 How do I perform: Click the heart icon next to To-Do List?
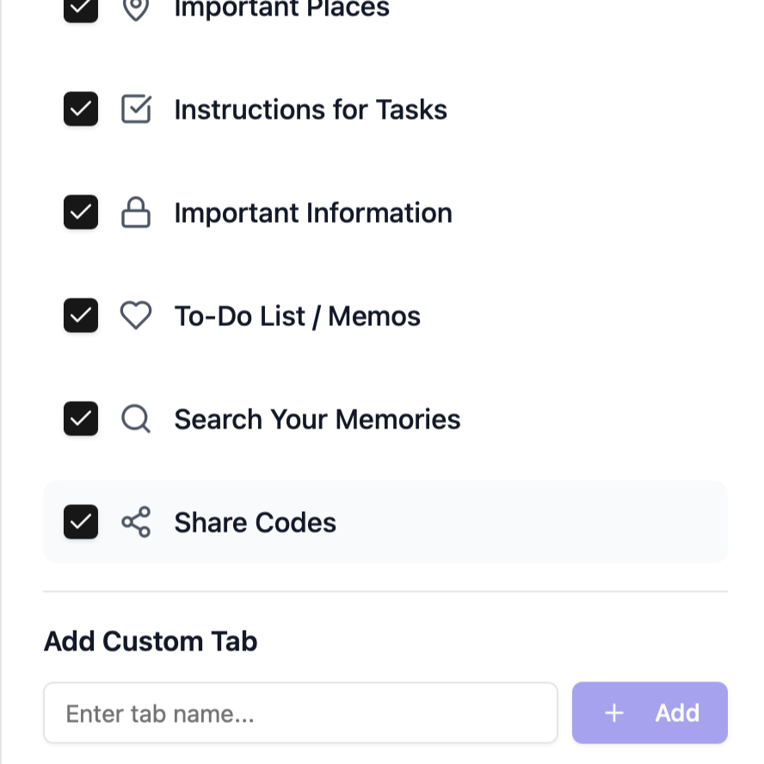pos(136,316)
